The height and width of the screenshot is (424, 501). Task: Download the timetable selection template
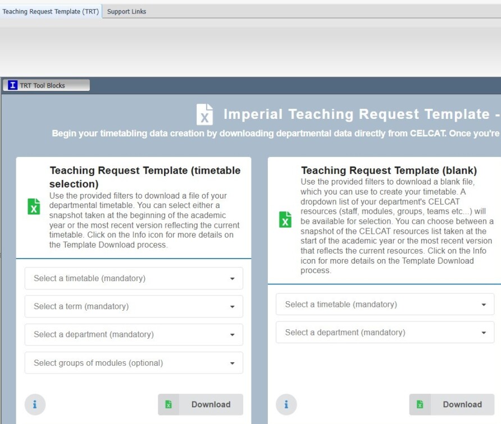pyautogui.click(x=201, y=404)
